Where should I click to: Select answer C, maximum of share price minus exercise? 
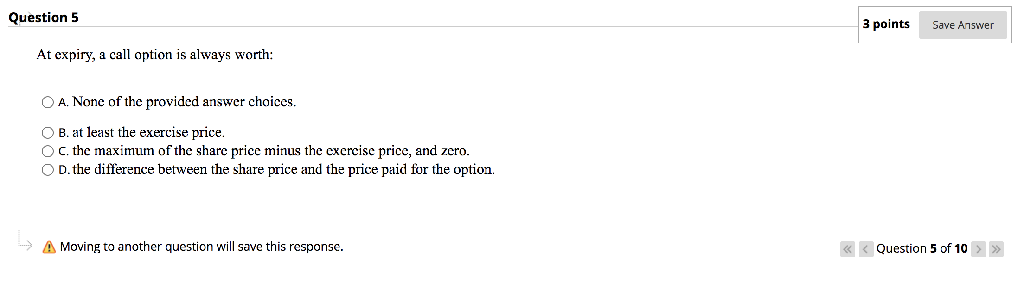48,151
